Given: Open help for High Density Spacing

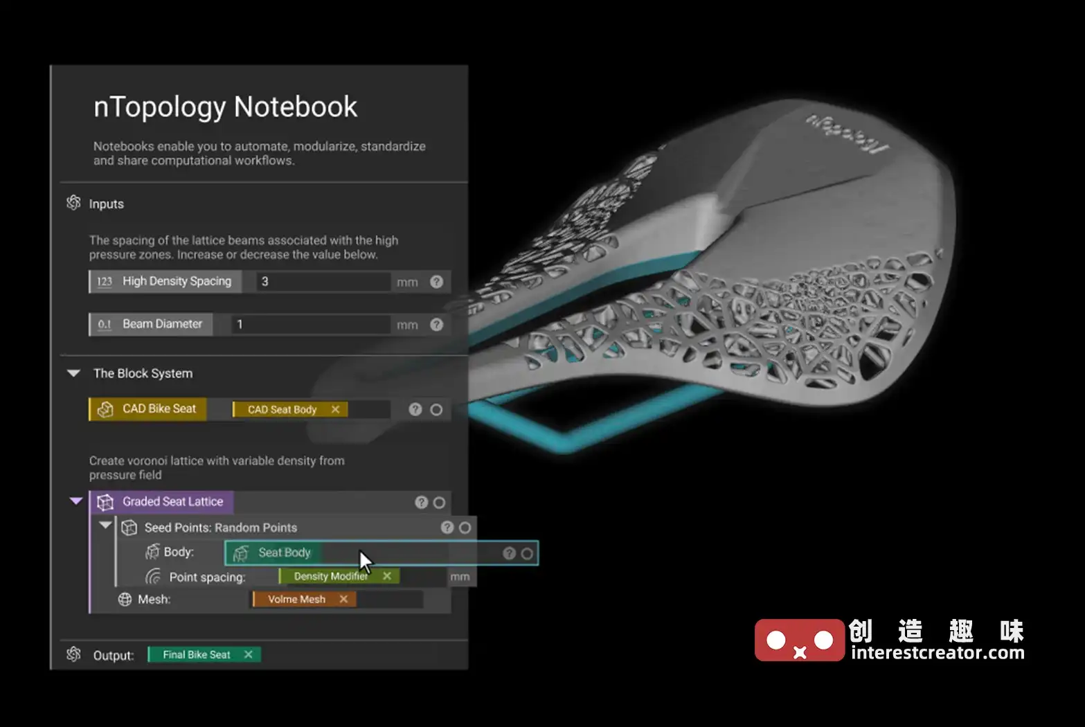Looking at the screenshot, I should point(436,282).
